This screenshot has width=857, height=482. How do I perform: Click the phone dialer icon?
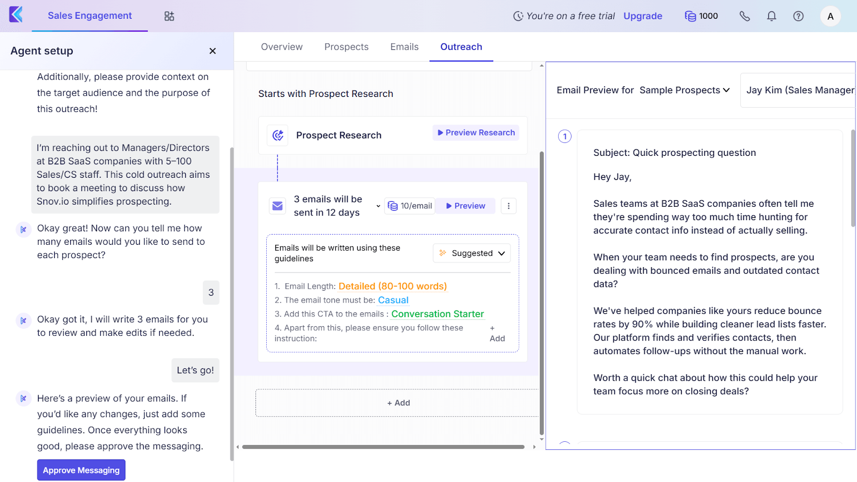pos(745,16)
